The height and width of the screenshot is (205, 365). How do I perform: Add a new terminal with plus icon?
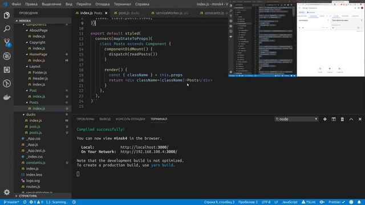click(325, 119)
